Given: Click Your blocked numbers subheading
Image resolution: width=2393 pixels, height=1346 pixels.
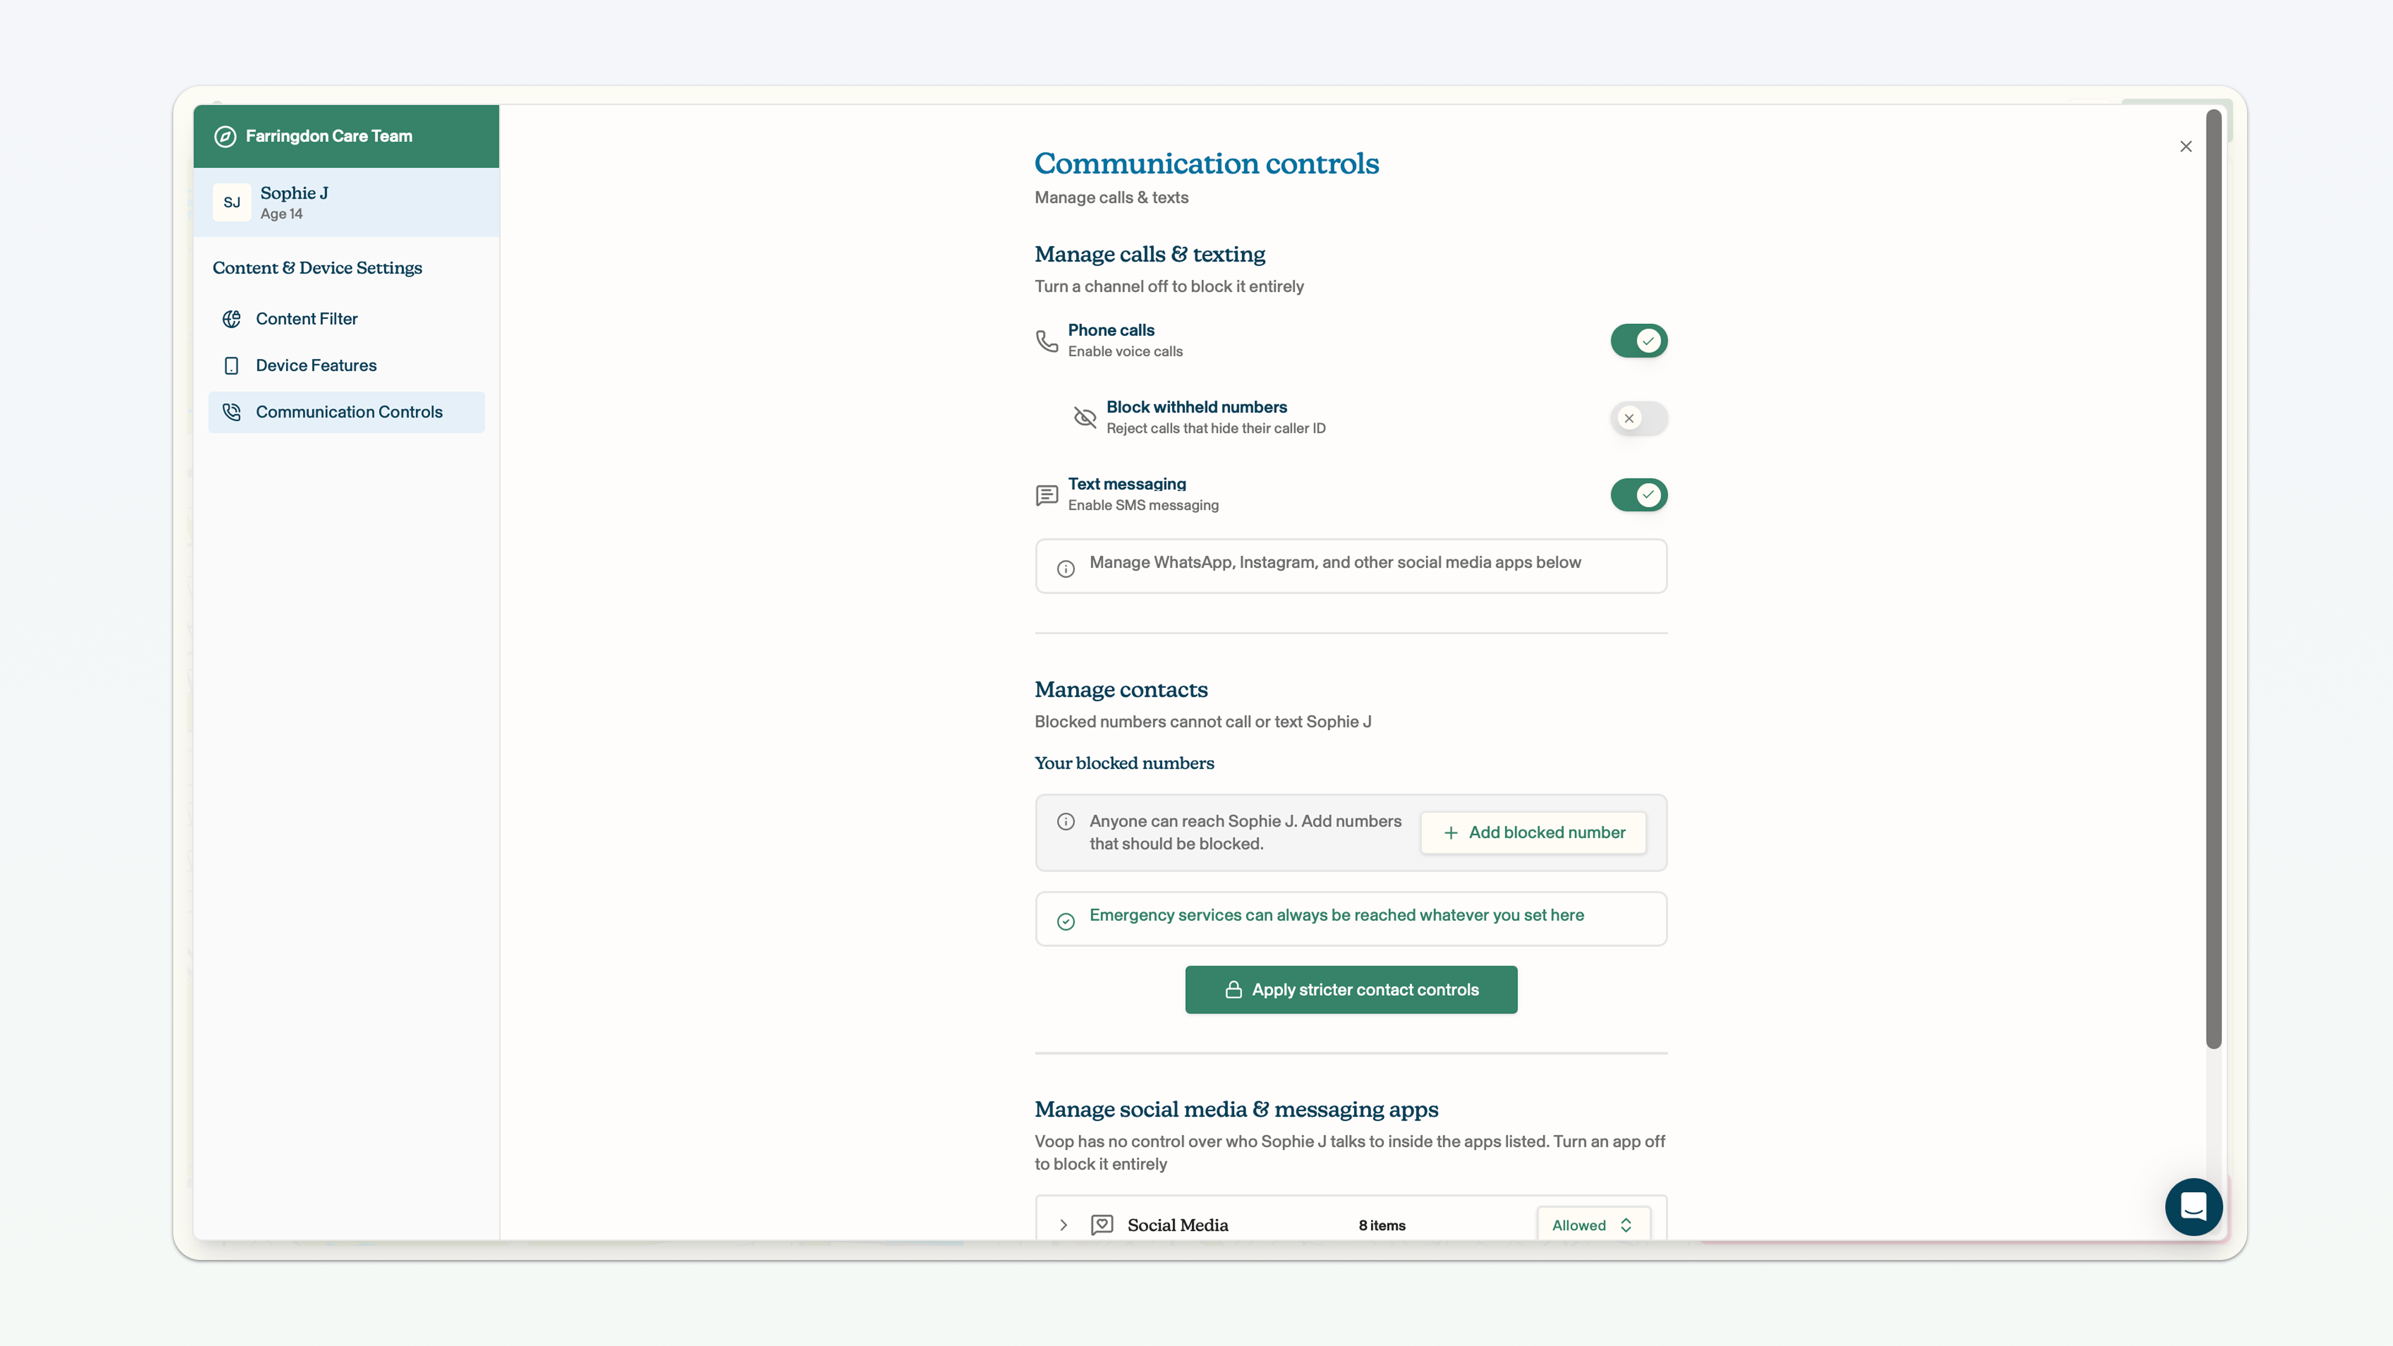Looking at the screenshot, I should click(x=1124, y=763).
